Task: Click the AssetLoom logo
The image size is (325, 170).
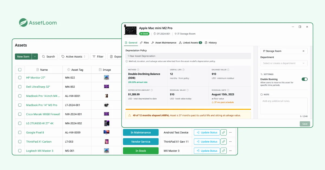Action: click(38, 23)
